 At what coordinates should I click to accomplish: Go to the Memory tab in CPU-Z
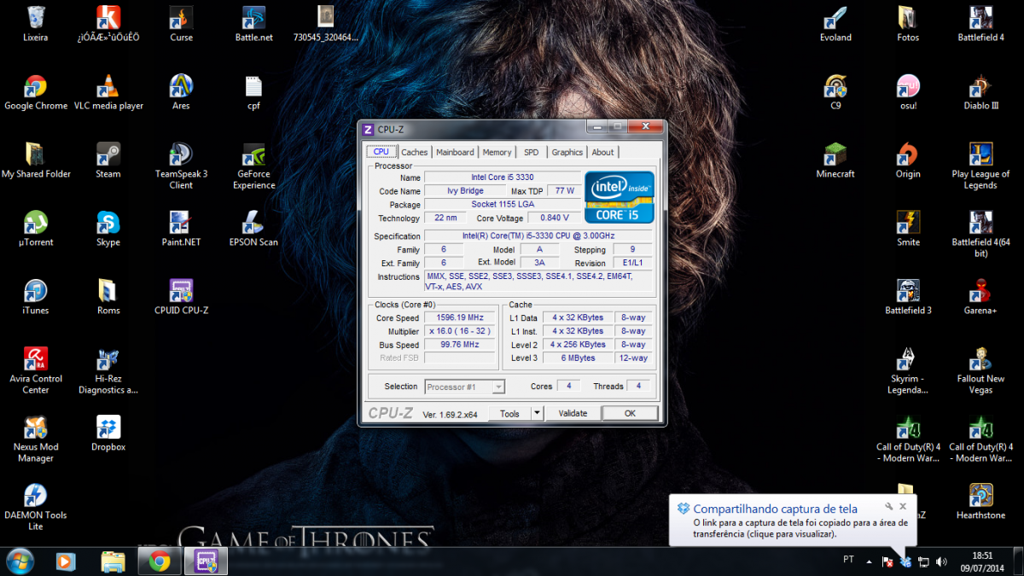[x=497, y=152]
